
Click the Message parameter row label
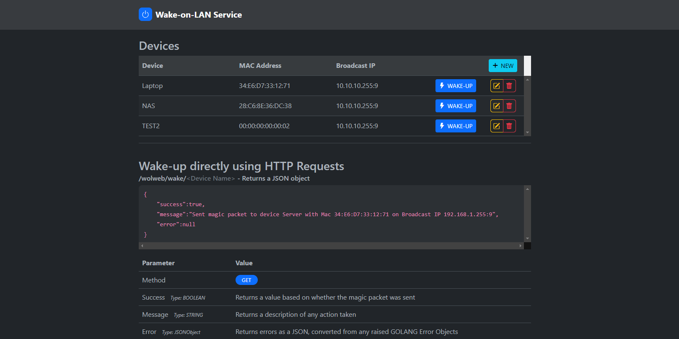coord(155,315)
